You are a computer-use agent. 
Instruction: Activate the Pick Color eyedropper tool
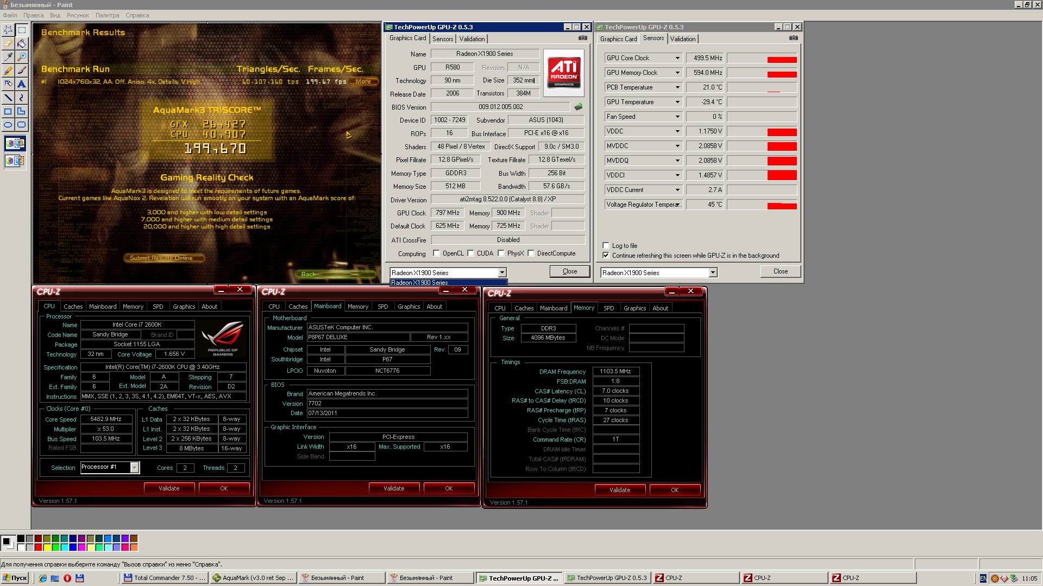[8, 56]
